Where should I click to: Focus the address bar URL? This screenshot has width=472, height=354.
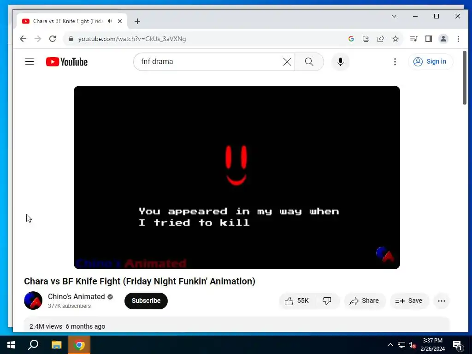click(132, 39)
